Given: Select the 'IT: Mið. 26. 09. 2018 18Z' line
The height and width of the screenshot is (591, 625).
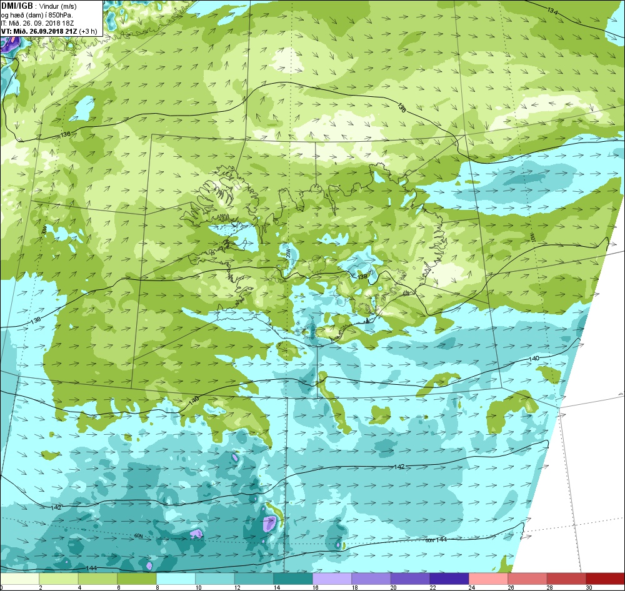Looking at the screenshot, I should click(x=37, y=23).
